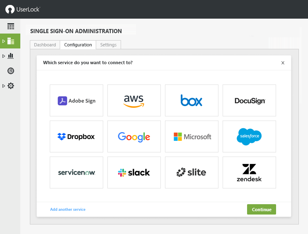Open the UserLock logo home
This screenshot has height=234, width=308.
(22, 9)
